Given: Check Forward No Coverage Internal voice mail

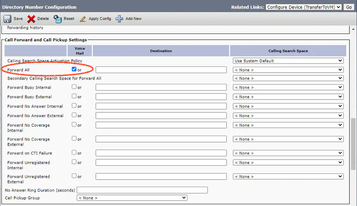Looking at the screenshot, I should [x=74, y=124].
